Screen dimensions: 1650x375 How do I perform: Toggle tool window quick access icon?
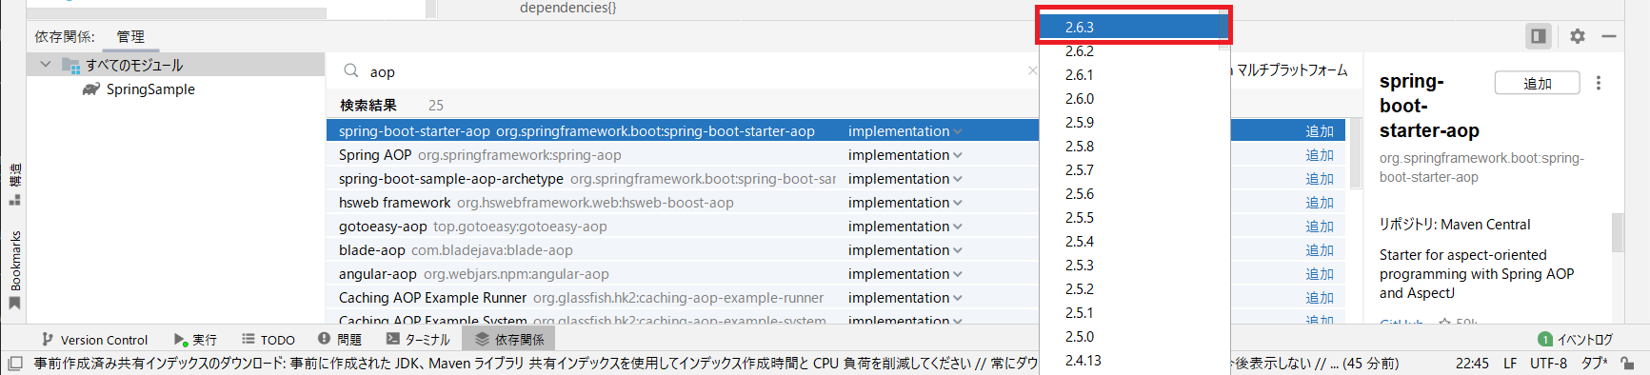(15, 364)
